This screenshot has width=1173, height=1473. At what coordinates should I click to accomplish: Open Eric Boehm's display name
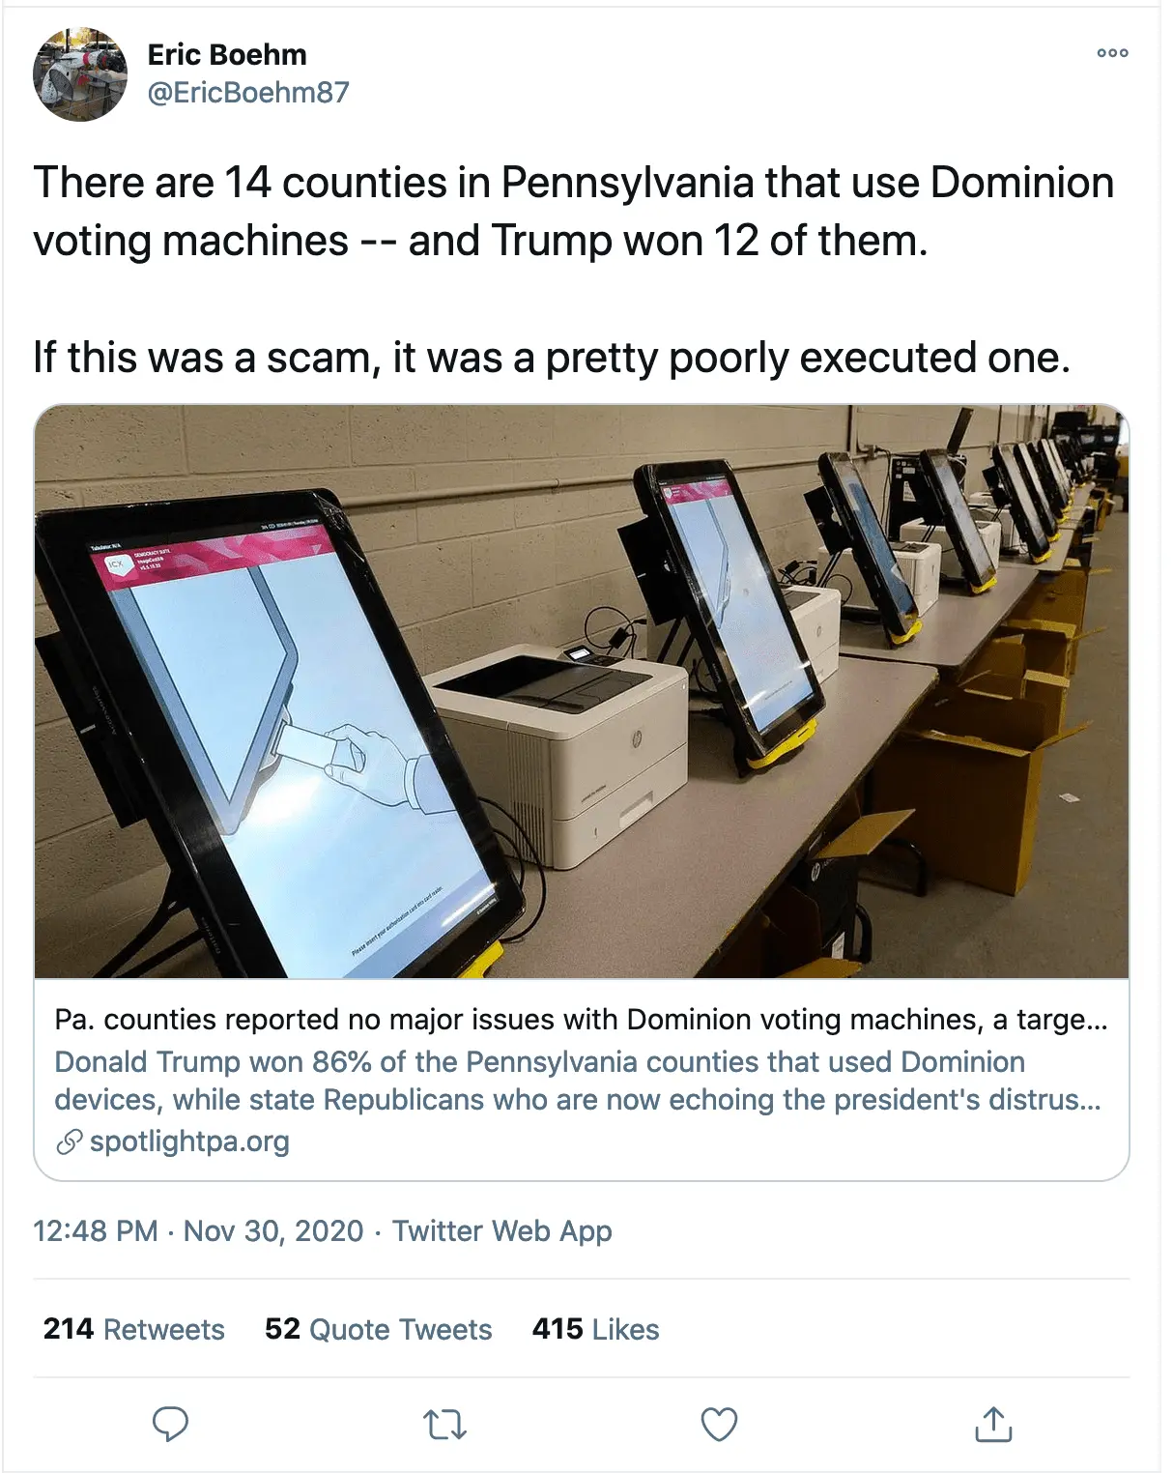[226, 55]
